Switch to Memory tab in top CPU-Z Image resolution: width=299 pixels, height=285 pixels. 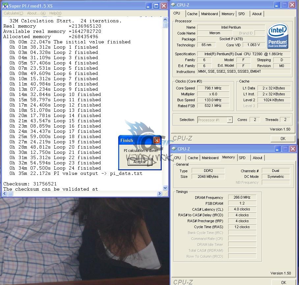[x=228, y=14]
